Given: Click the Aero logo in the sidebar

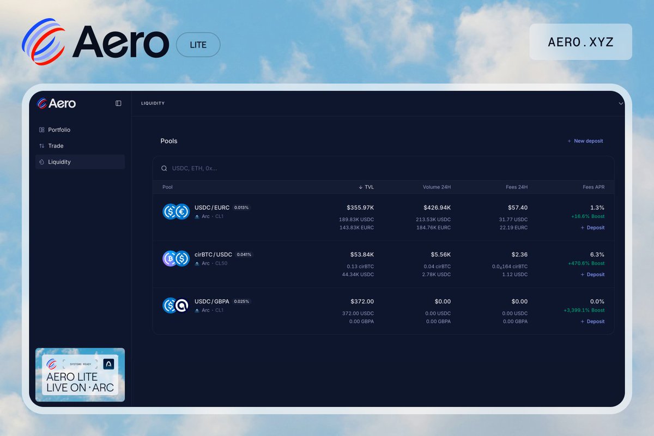Looking at the screenshot, I should pos(56,103).
